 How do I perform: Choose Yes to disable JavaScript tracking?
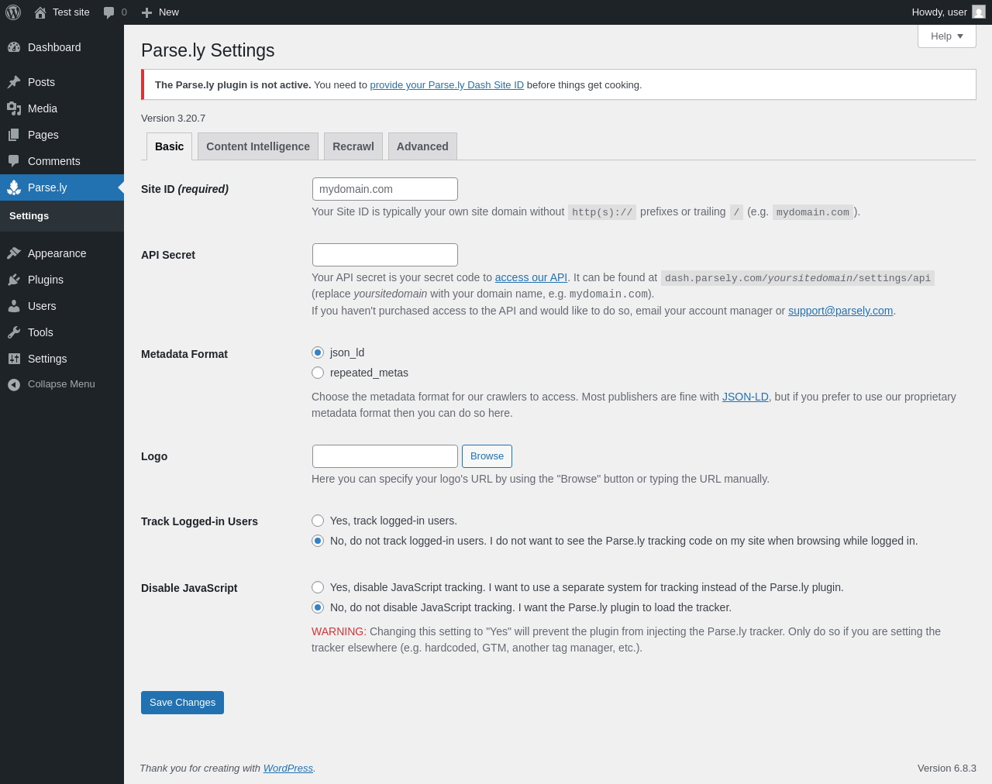(318, 587)
